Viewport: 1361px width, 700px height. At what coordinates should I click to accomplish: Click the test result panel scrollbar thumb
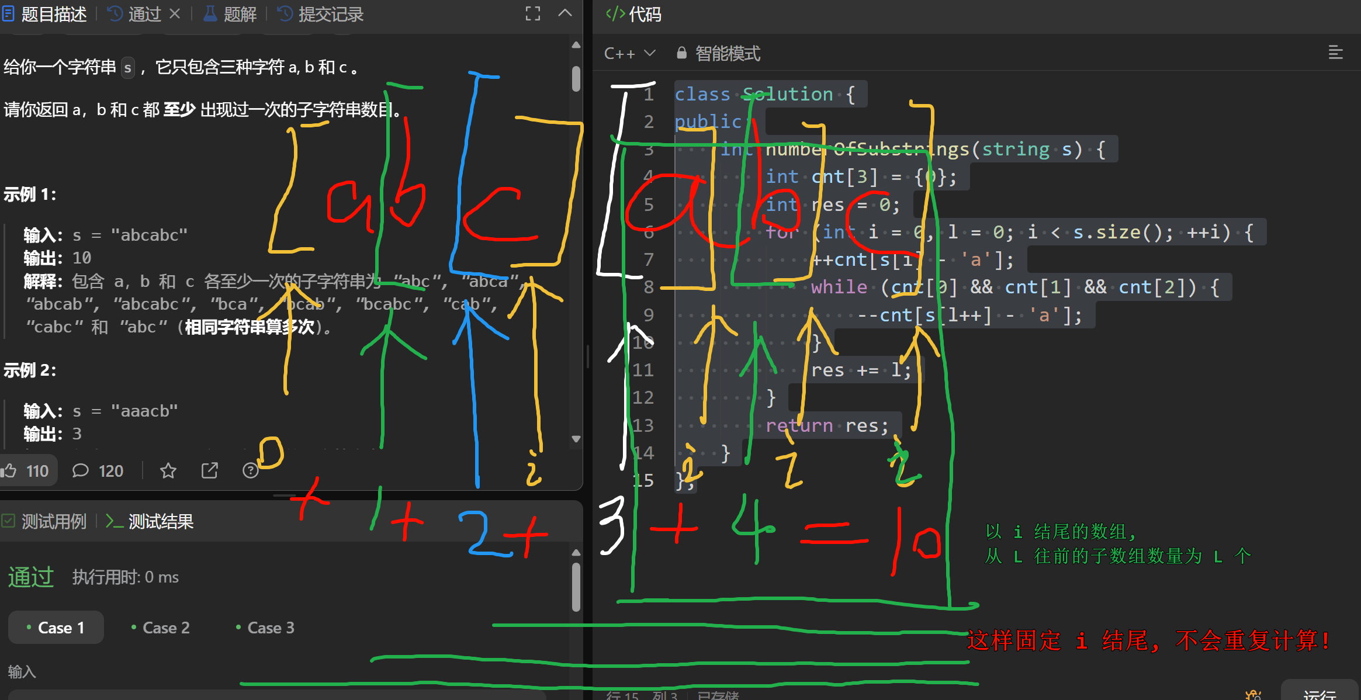click(576, 587)
